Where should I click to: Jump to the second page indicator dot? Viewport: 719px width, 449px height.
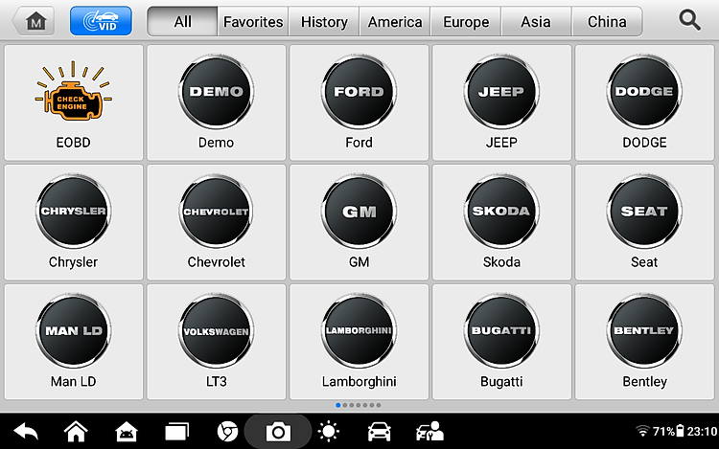click(x=345, y=405)
